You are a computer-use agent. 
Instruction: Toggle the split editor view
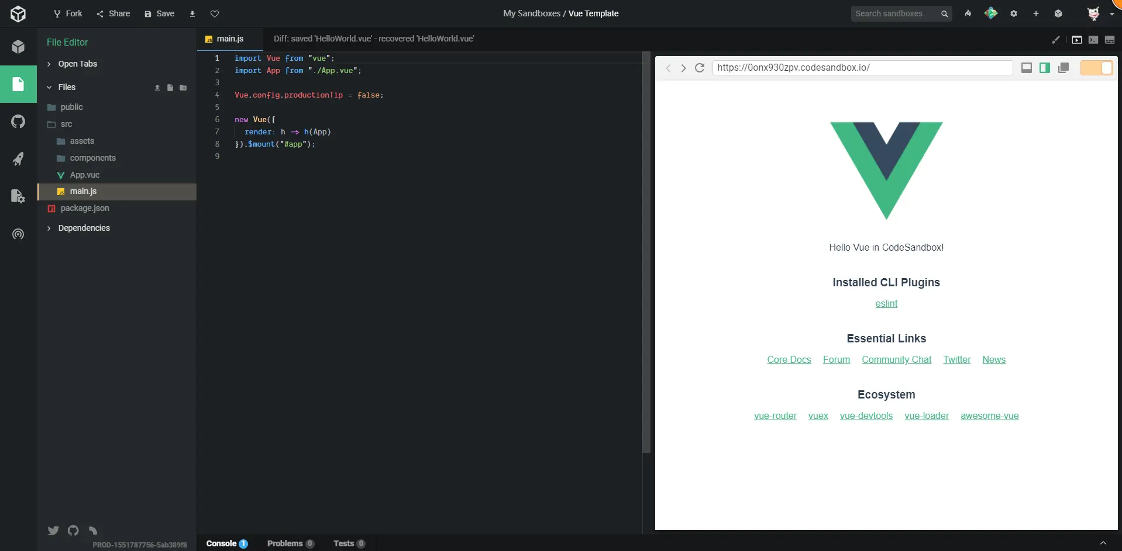[x=1110, y=40]
